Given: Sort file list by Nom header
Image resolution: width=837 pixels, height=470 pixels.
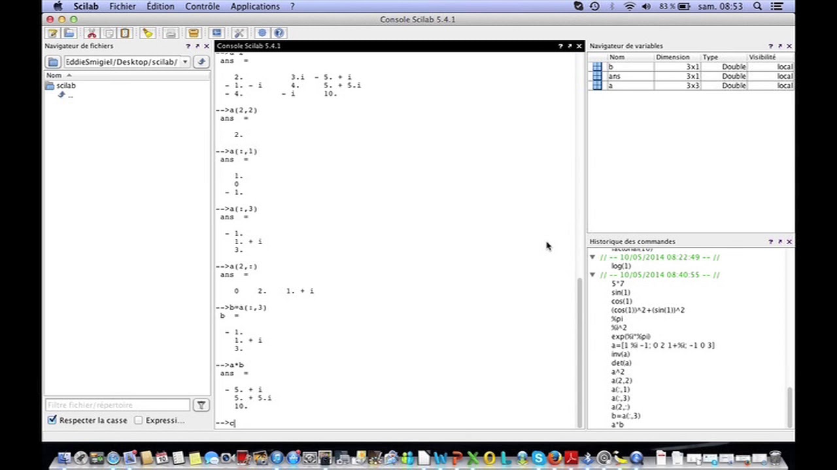Looking at the screenshot, I should tap(128, 75).
